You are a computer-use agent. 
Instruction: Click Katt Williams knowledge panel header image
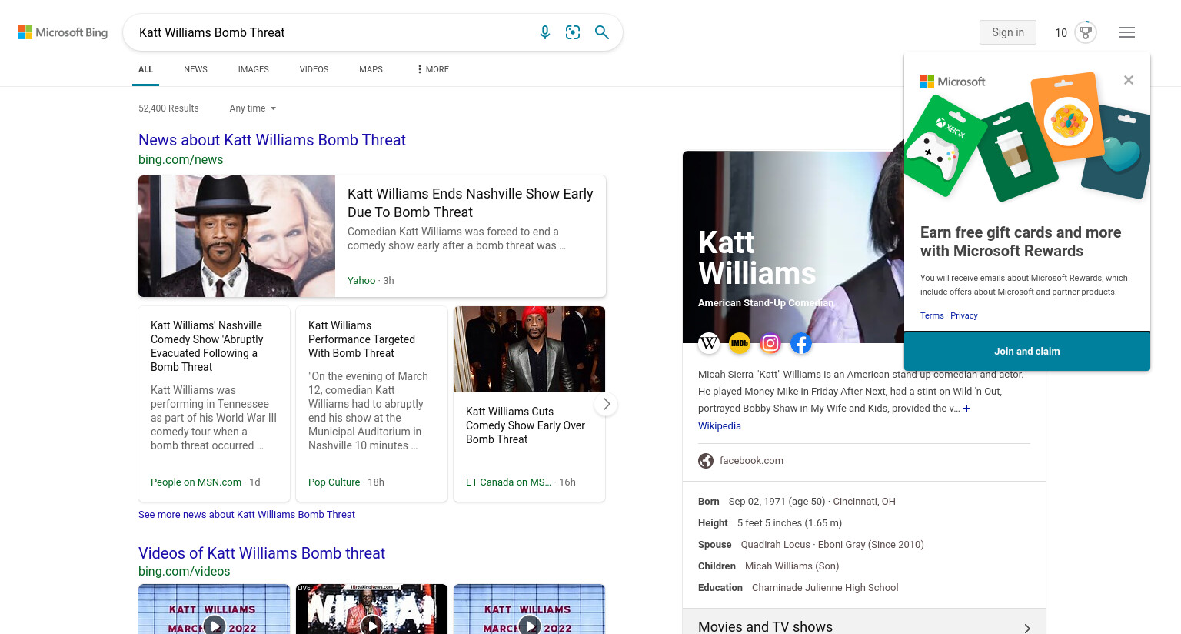click(x=793, y=247)
